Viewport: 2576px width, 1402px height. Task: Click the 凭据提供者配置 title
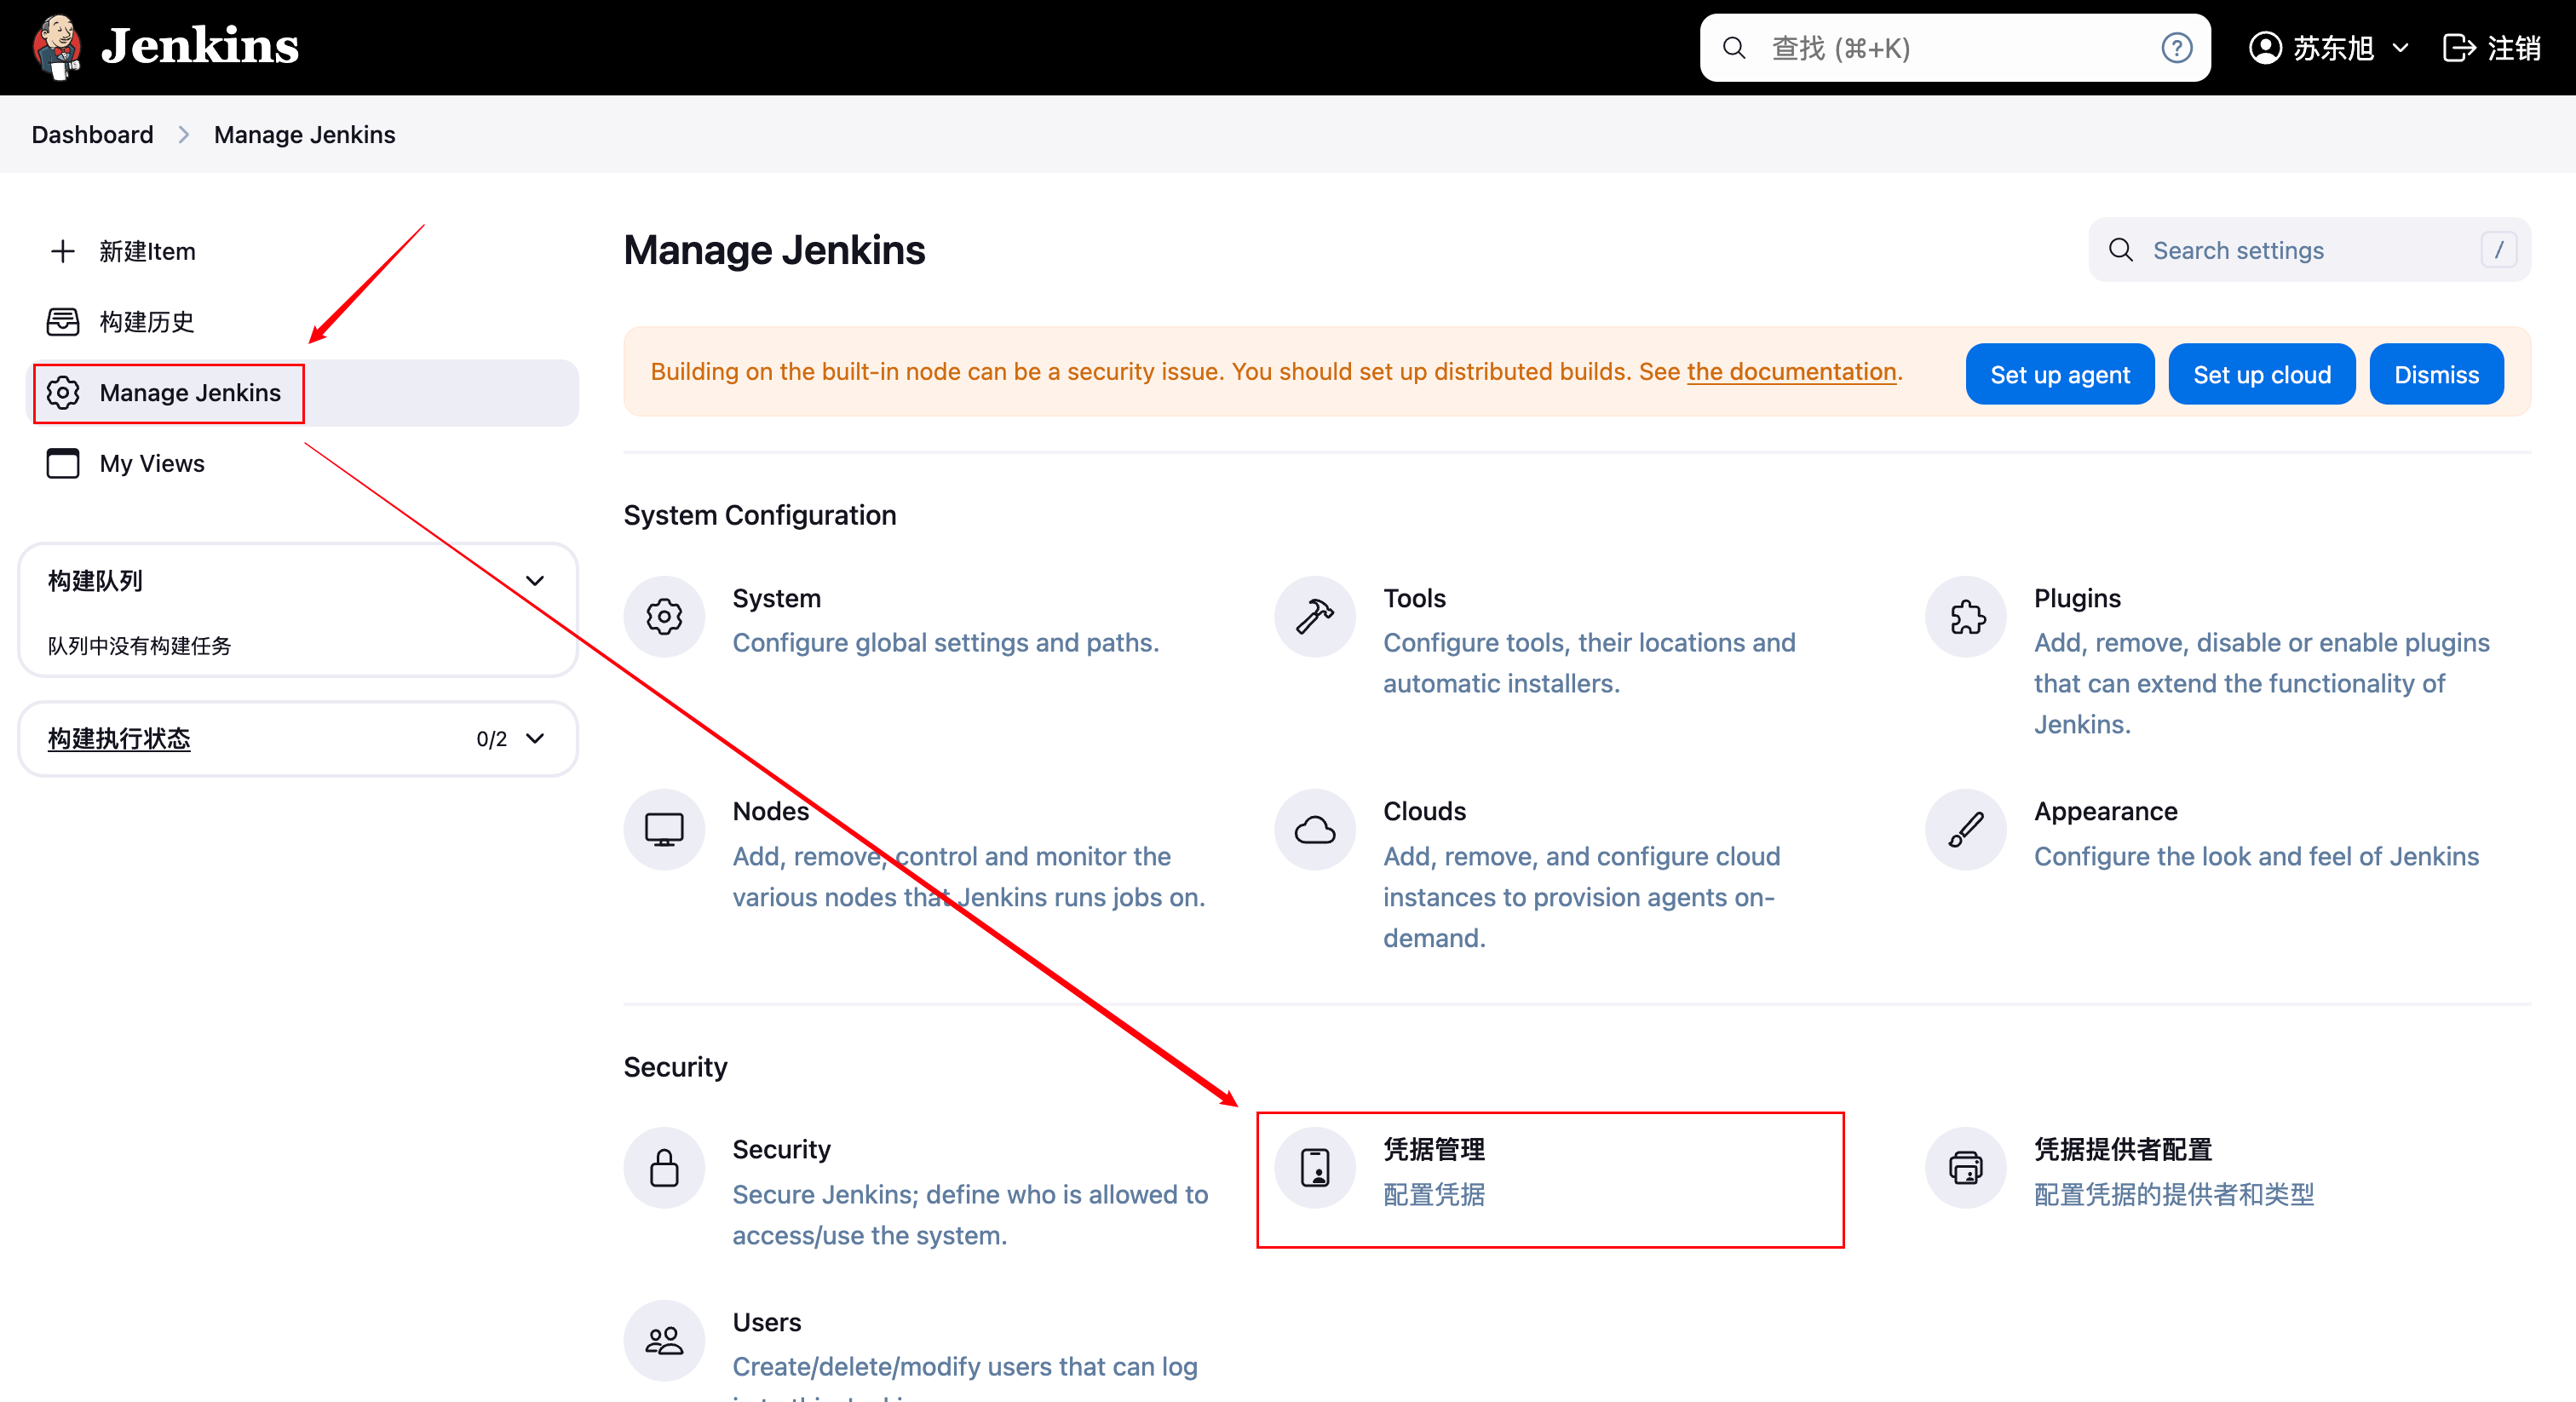tap(2123, 1149)
